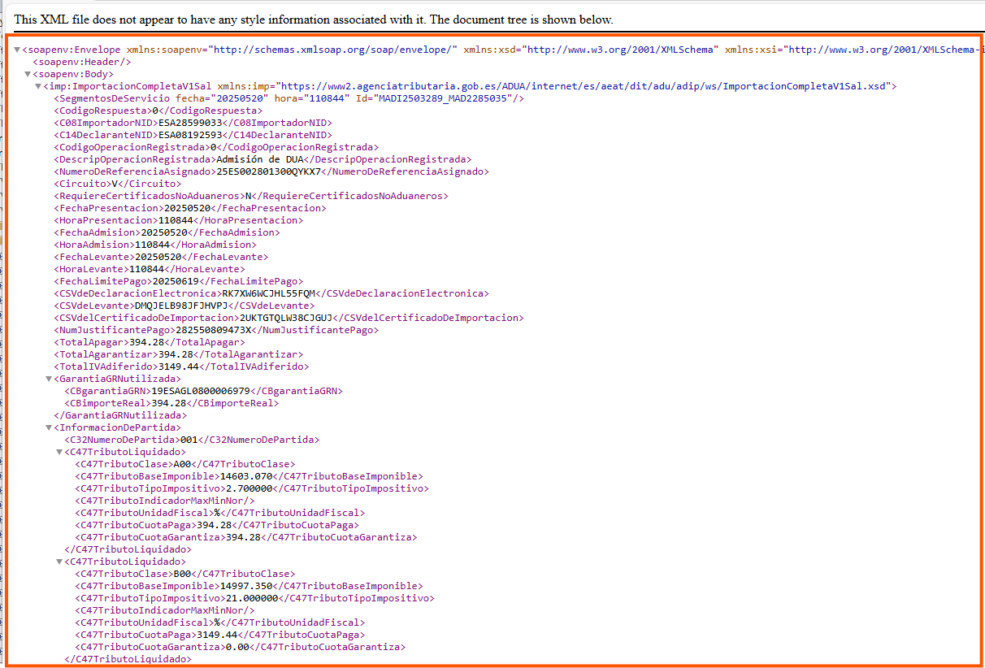Click the CBgarantiaGRN value 19ESAGL0800006979
This screenshot has height=668, width=985.
click(x=202, y=391)
